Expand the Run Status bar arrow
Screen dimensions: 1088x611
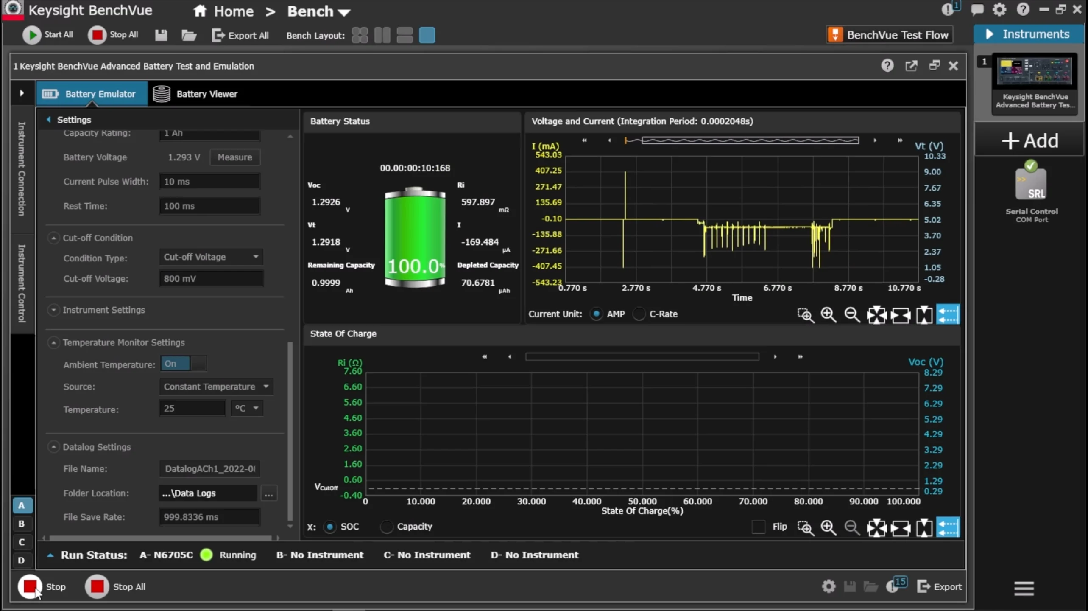pos(50,555)
